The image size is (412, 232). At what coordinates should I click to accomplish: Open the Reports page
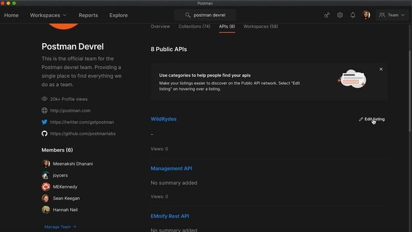(88, 15)
